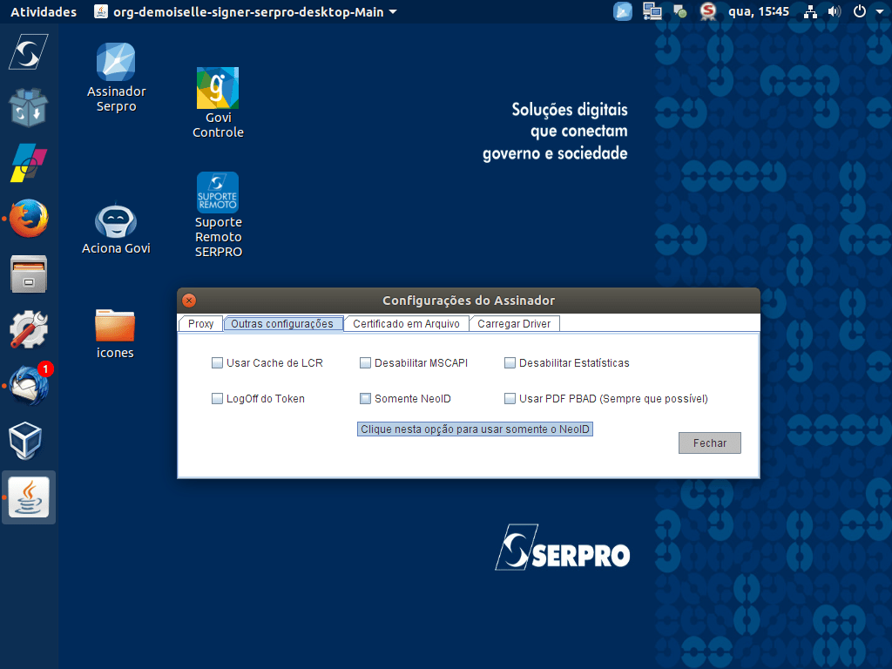
Task: Open system settings wrench and gear icon
Action: (29, 329)
